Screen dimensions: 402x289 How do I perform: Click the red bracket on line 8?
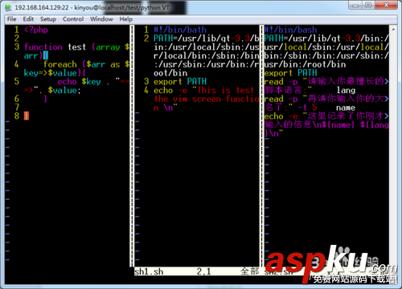point(27,116)
